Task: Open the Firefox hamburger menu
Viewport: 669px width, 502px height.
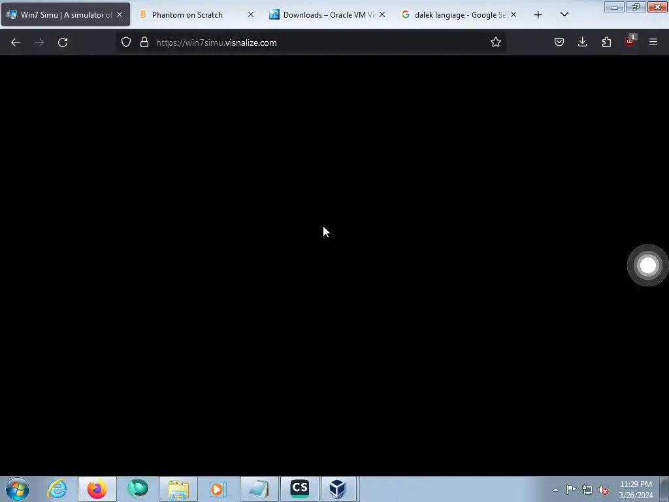Action: point(653,42)
